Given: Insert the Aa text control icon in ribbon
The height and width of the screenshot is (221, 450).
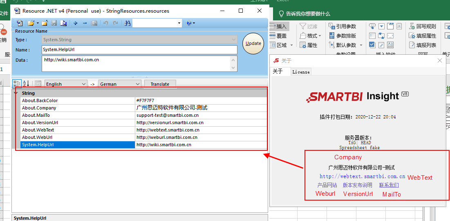Looking at the screenshot, I should point(390,45).
